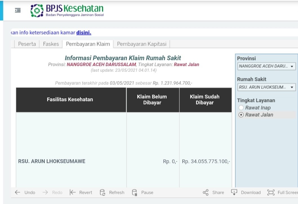Click the Klaim Sudah Dibayar column header
This screenshot has height=204, width=298.
(x=205, y=100)
